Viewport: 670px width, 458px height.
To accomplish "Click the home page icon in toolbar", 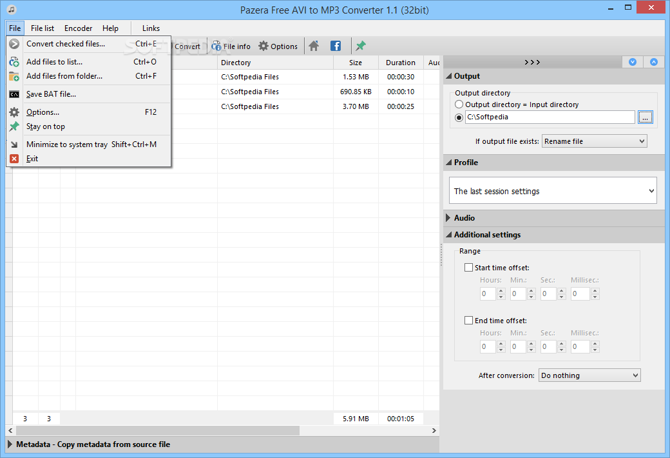I will 314,46.
